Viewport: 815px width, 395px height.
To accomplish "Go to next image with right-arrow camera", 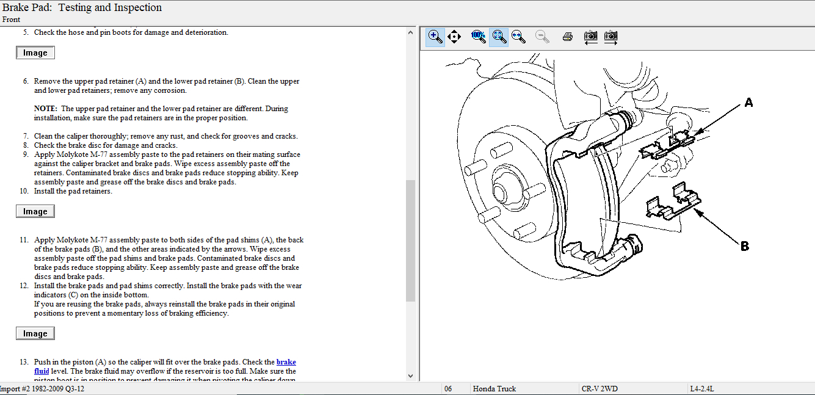I will coord(610,37).
